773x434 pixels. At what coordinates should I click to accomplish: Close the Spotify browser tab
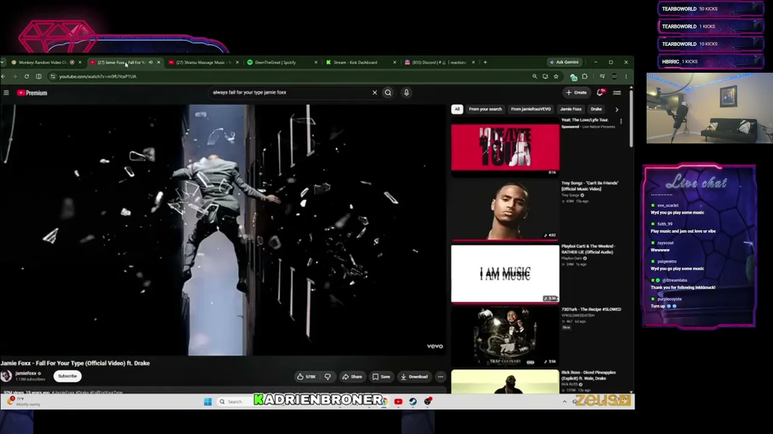[315, 62]
